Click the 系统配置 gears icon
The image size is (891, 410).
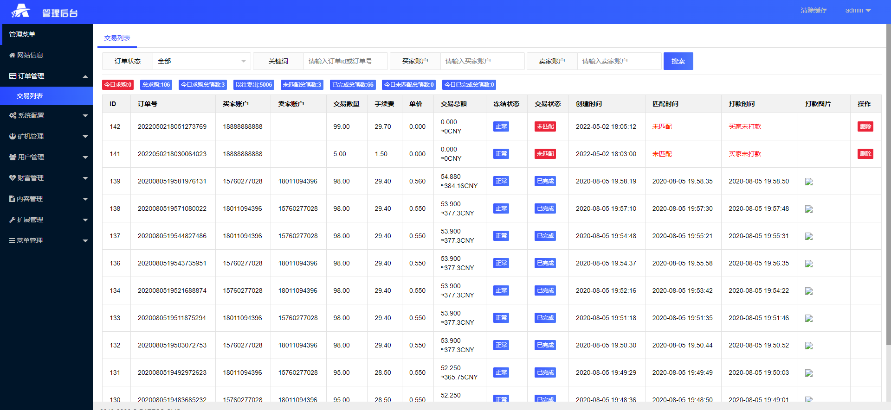[13, 115]
